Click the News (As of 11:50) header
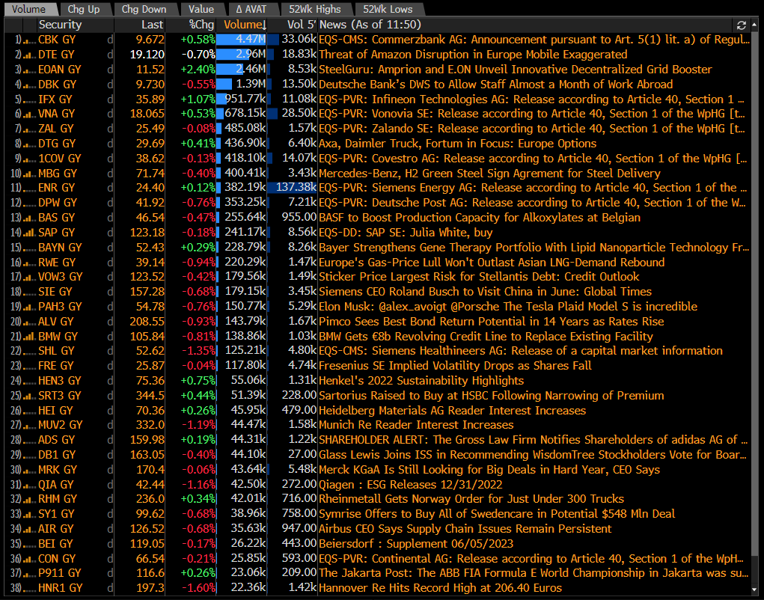Viewport: 764px width, 600px height. 370,25
